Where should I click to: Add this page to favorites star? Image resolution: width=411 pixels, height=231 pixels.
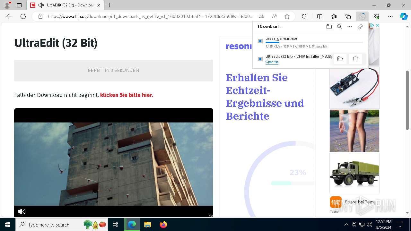(x=287, y=16)
